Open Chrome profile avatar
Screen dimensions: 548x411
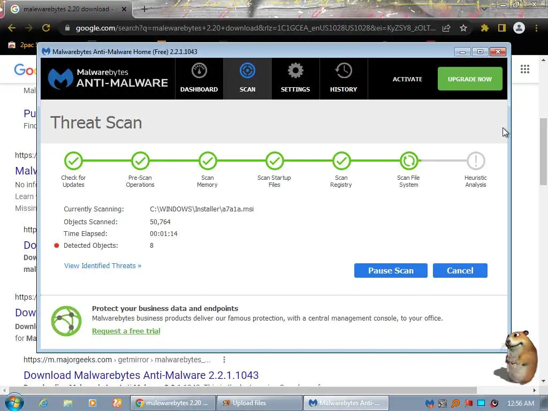coord(519,28)
